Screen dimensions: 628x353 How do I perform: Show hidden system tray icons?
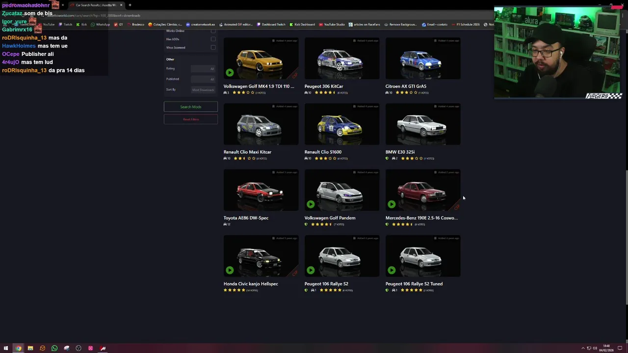[583, 348]
